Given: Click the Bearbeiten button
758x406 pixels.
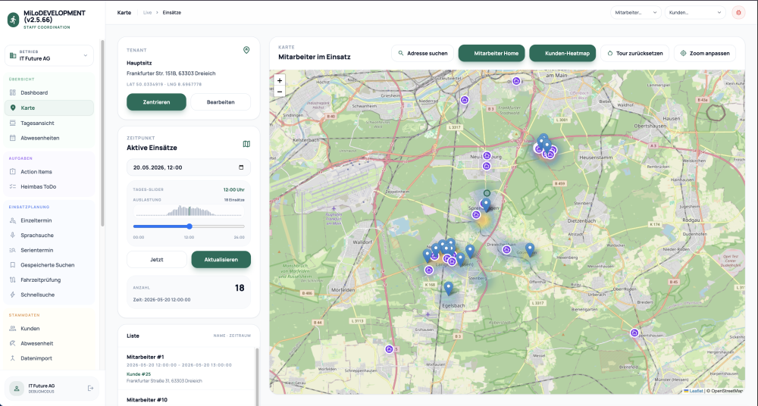Looking at the screenshot, I should [221, 102].
